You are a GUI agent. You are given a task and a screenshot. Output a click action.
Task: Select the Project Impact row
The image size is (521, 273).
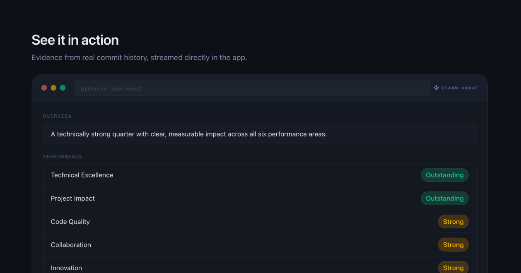(x=260, y=198)
